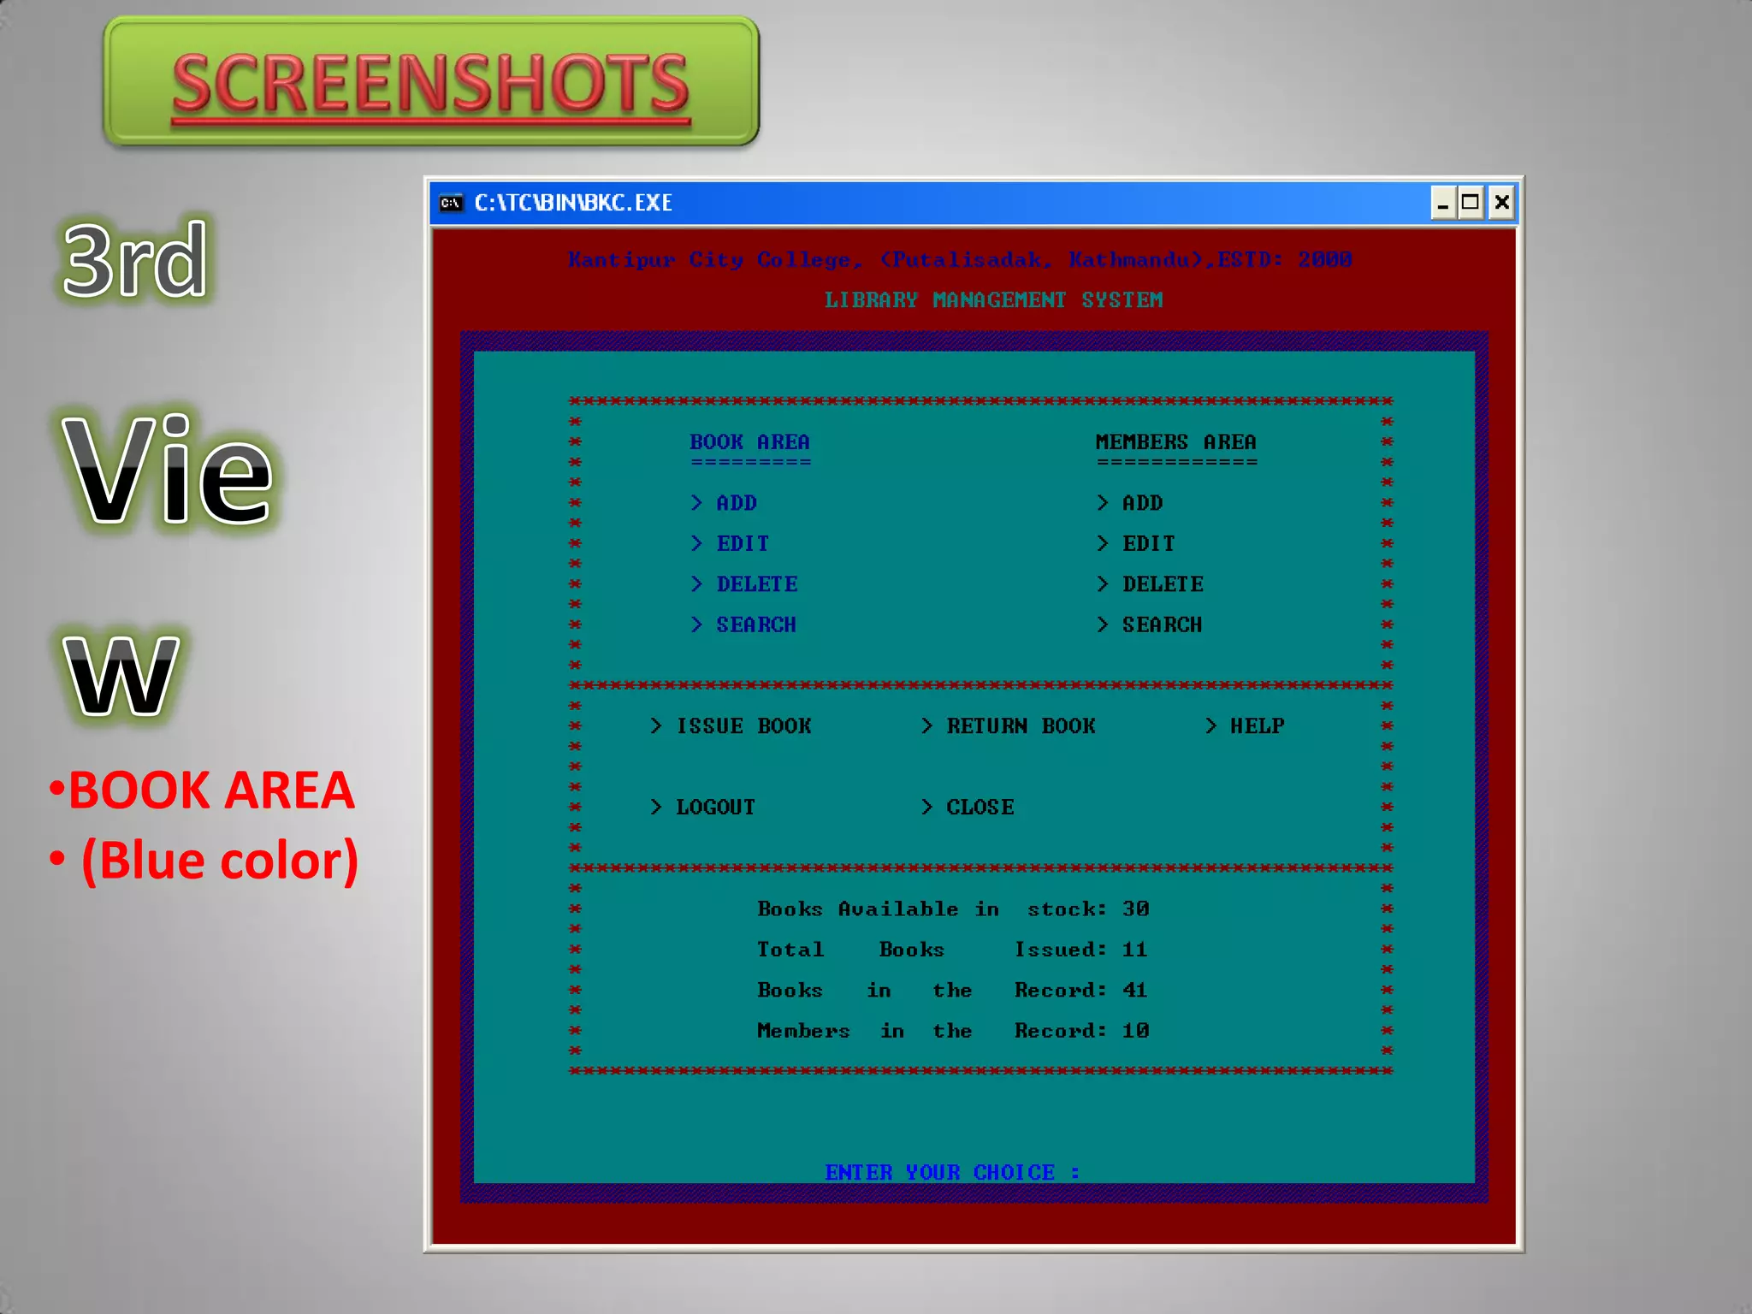
Task: Minimize the BKC.EXE console window
Action: 1442,203
